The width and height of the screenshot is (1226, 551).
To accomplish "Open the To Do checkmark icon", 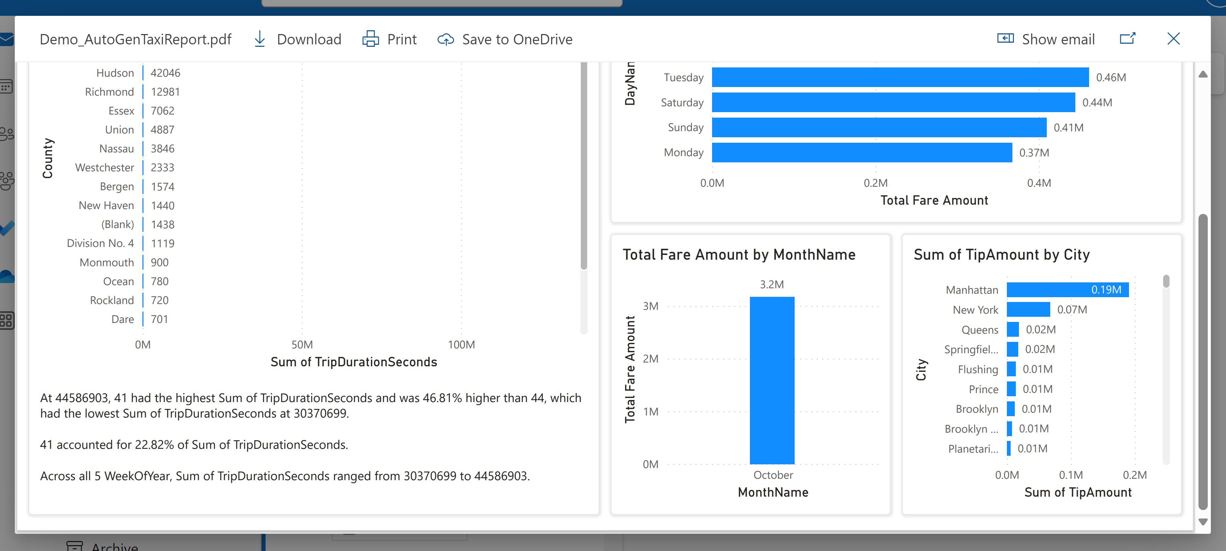I will (6, 228).
